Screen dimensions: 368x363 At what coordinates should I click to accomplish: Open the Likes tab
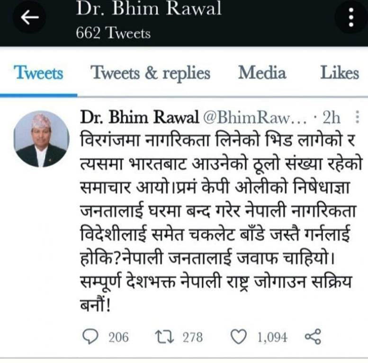coord(340,73)
